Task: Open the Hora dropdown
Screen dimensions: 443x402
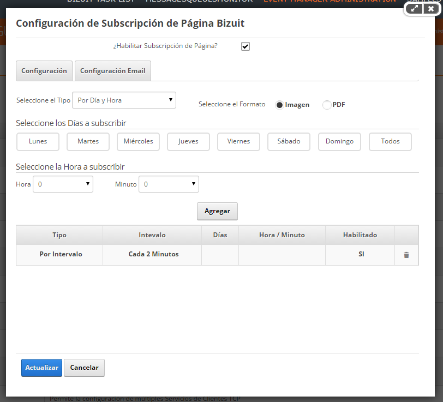Action: click(x=63, y=184)
